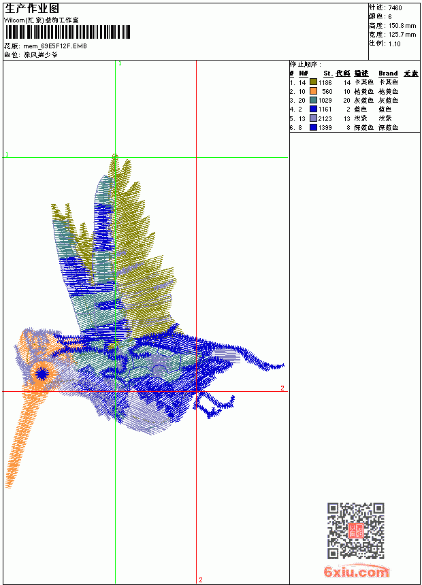Click the 描述 column header

[x=361, y=73]
